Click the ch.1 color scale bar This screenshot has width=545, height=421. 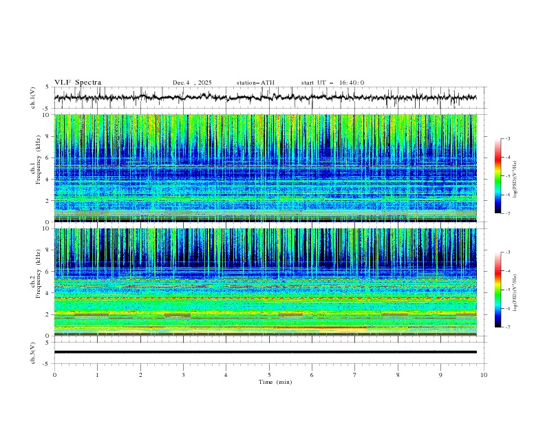(498, 176)
